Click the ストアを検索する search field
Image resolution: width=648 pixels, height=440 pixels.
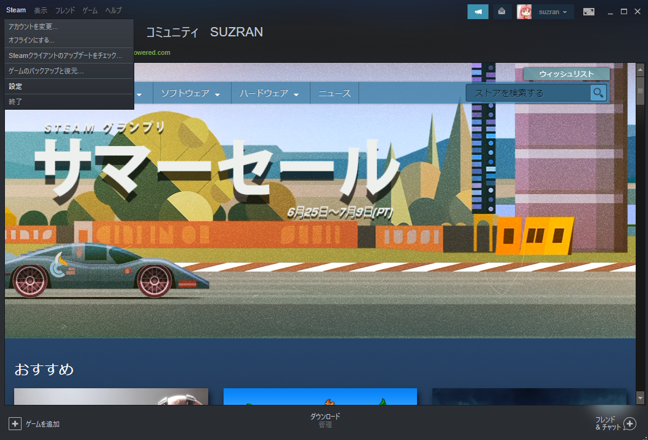coord(528,93)
